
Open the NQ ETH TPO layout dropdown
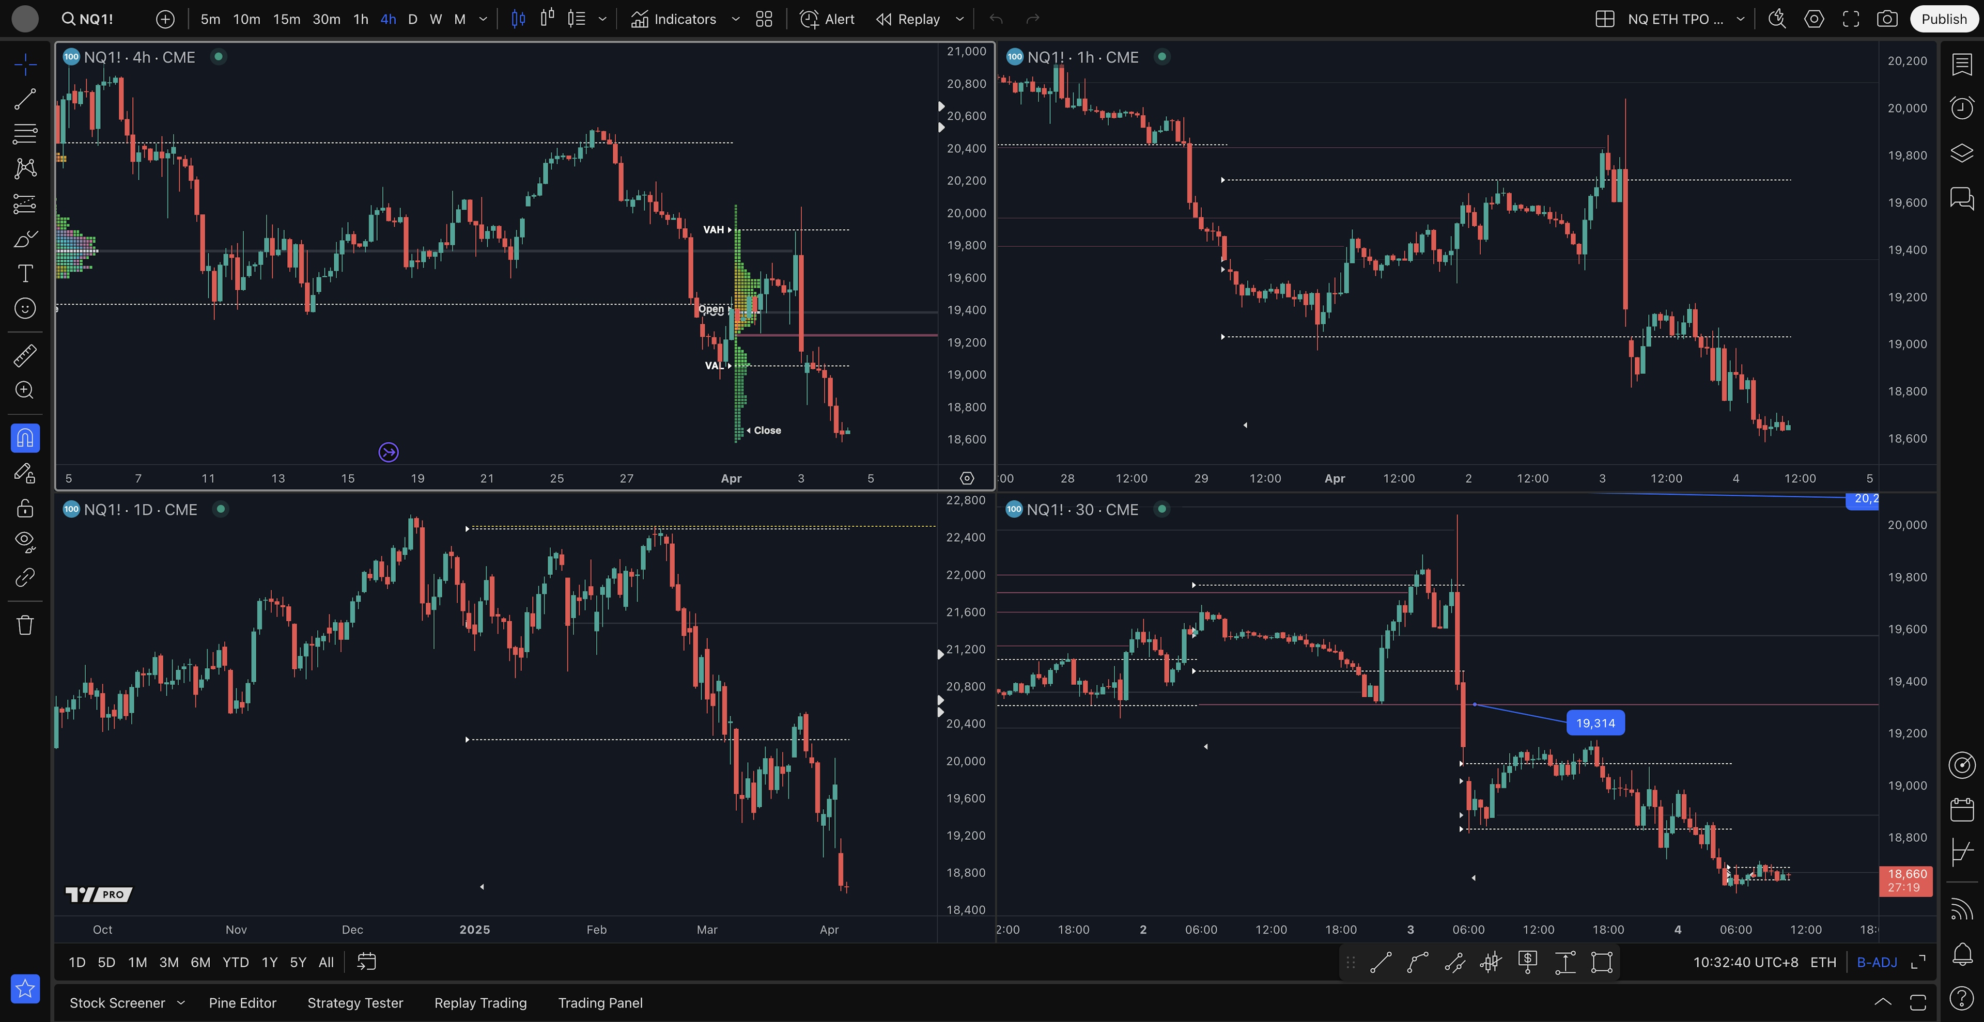pos(1741,19)
